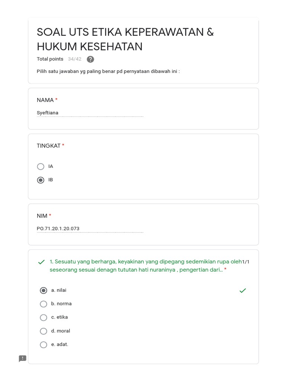Choose answer c. etika
The height and width of the screenshot is (381, 286).
coord(44,317)
